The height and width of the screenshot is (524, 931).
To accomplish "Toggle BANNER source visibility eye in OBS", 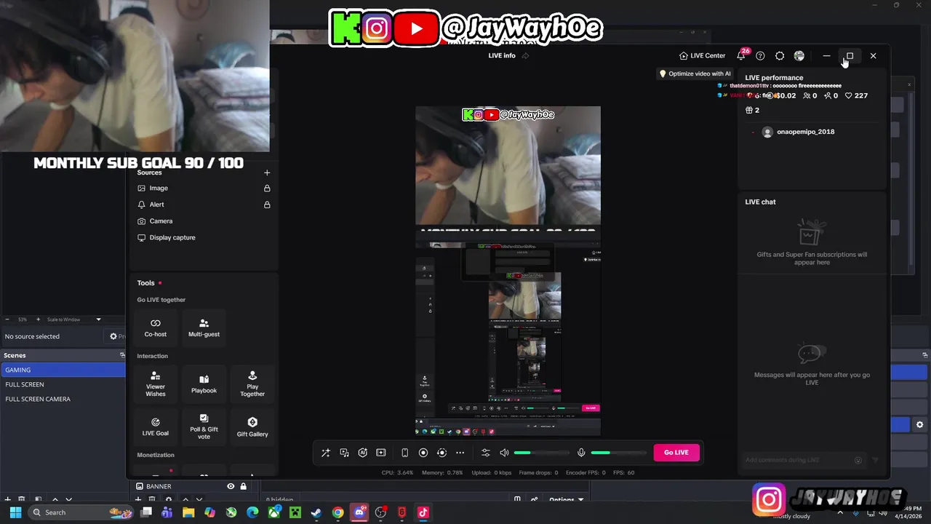I will point(231,486).
